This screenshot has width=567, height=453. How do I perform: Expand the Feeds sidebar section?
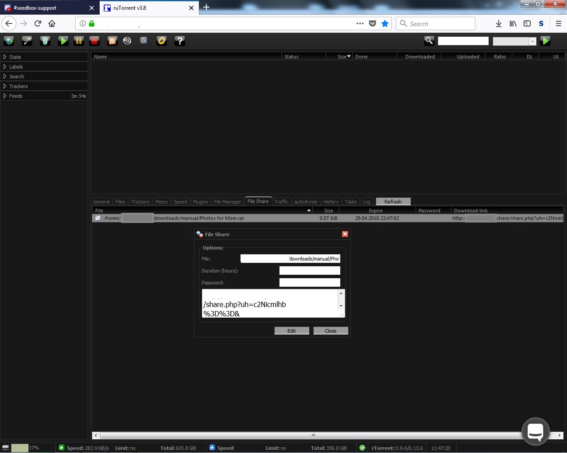coord(16,96)
